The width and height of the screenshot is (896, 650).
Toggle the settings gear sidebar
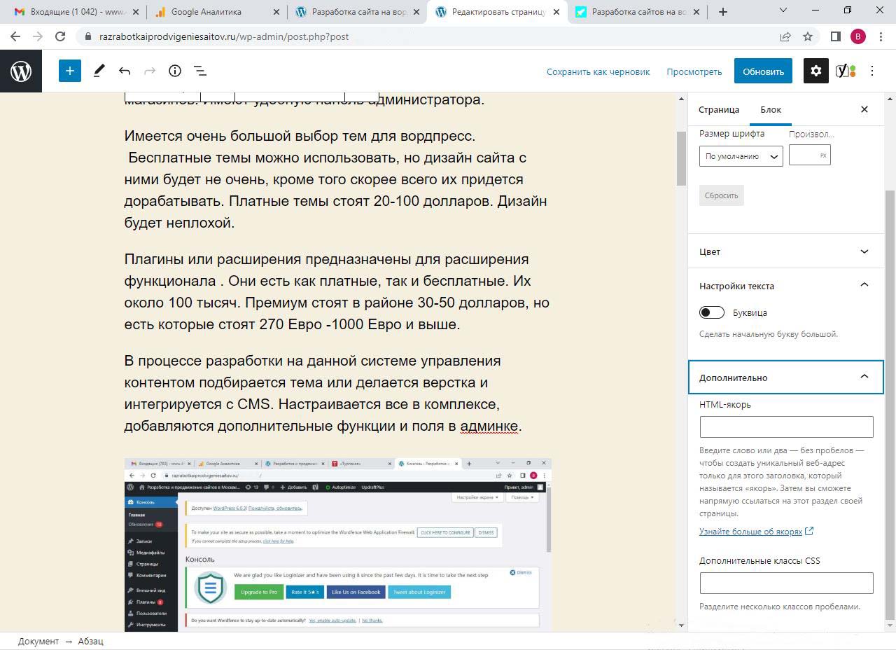pyautogui.click(x=815, y=71)
